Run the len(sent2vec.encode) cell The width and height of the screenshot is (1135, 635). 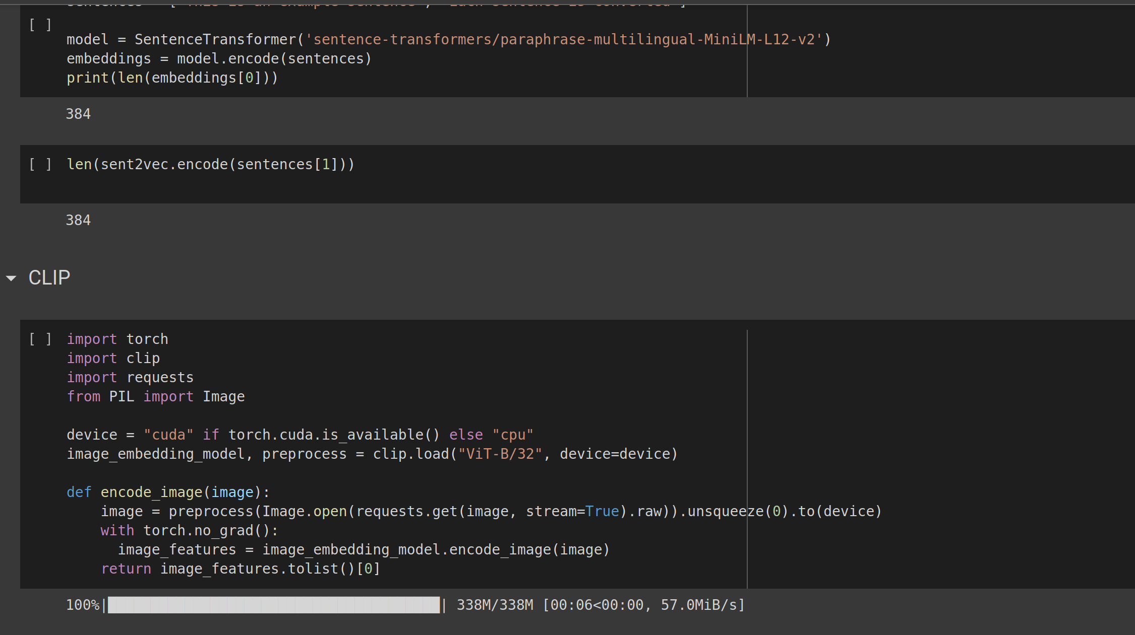click(40, 164)
